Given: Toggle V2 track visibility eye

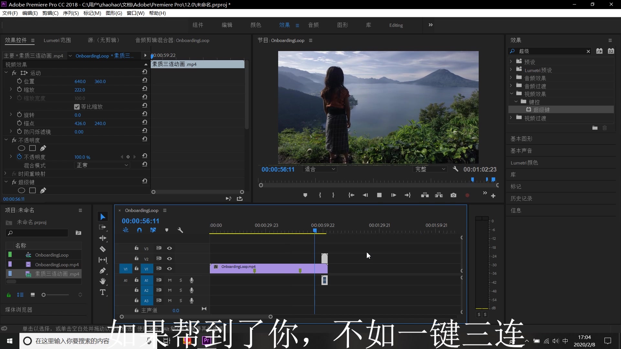Looking at the screenshot, I should (x=169, y=259).
